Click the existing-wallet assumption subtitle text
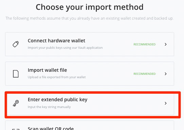 90,18
